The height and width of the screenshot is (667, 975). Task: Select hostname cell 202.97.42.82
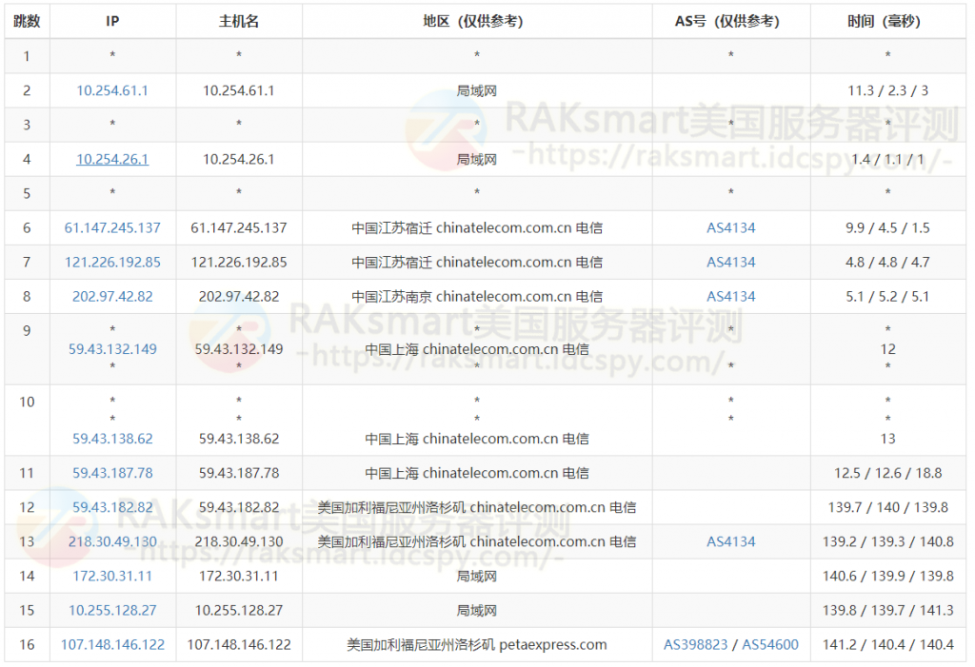[x=239, y=297]
